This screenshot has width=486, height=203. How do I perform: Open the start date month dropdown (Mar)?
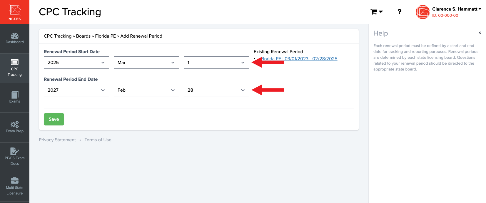coord(146,63)
